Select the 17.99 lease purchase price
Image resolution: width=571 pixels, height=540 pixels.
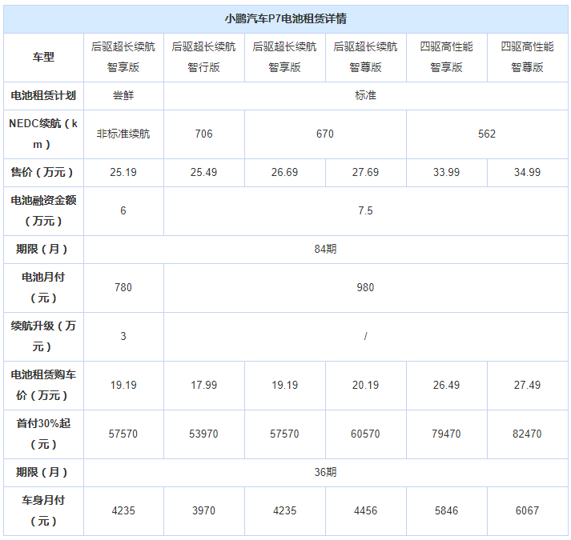(x=203, y=385)
